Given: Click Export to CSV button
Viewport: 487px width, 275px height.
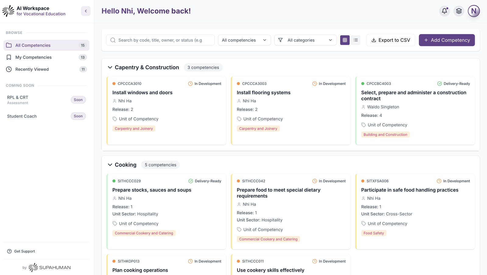Looking at the screenshot, I should [x=391, y=40].
